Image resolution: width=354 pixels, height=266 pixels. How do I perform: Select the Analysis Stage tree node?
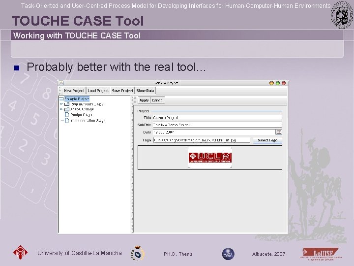coord(82,109)
